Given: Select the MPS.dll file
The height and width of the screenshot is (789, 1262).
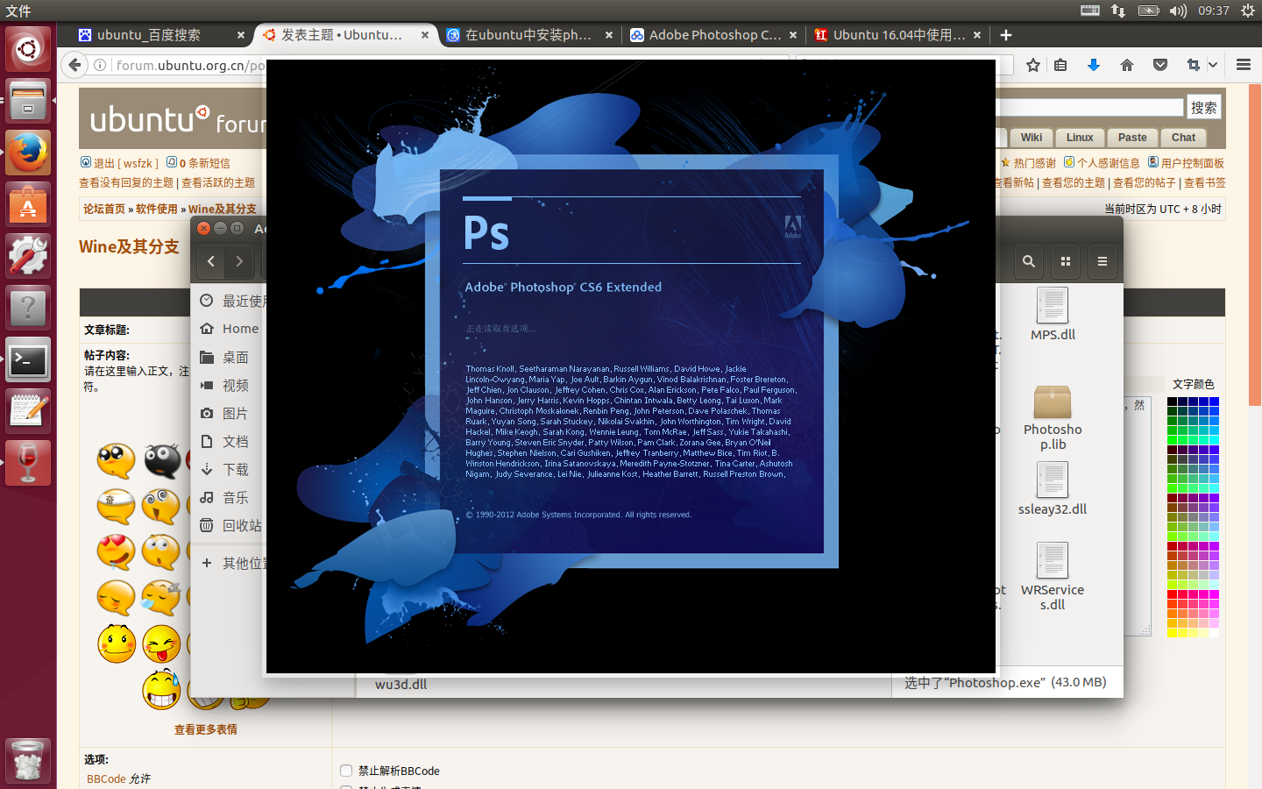Looking at the screenshot, I should tap(1053, 315).
